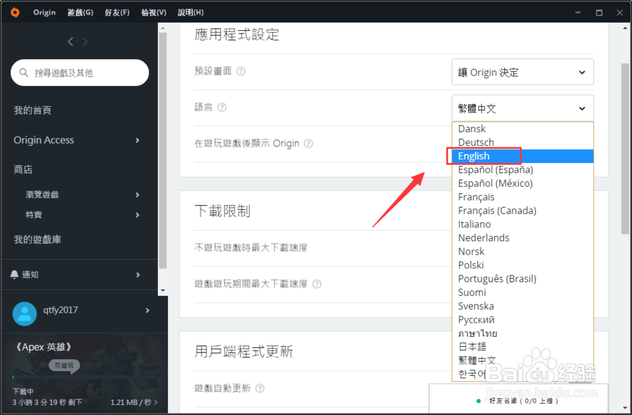Select ภาษาไทย language option

click(523, 334)
